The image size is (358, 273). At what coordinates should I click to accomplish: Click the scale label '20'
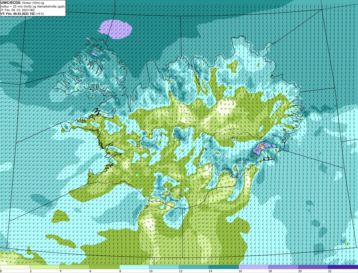(x=300, y=271)
